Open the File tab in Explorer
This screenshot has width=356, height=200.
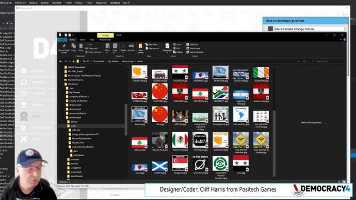click(62, 39)
